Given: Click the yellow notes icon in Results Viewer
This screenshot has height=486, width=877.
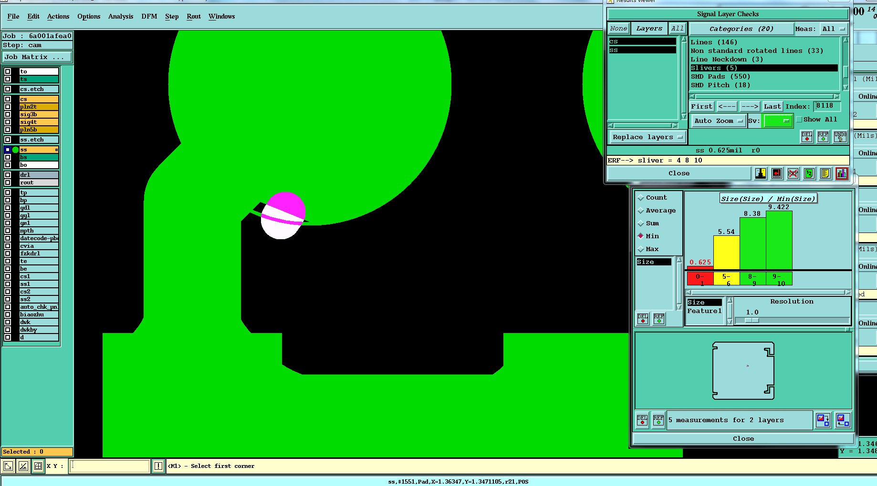Looking at the screenshot, I should (x=825, y=173).
